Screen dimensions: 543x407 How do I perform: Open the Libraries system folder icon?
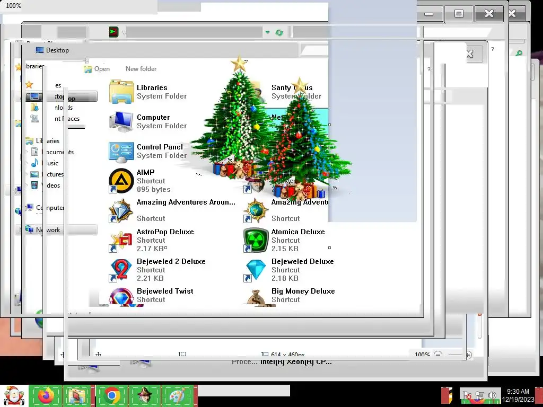pos(121,92)
